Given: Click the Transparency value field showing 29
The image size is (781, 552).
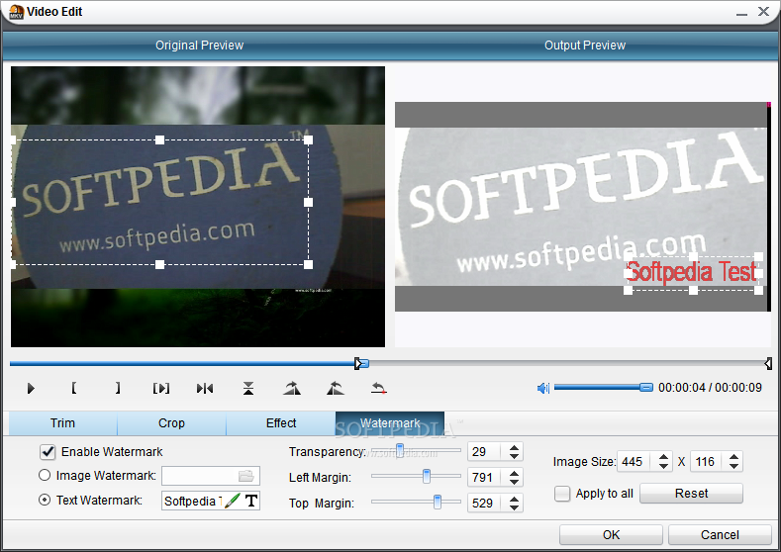Looking at the screenshot, I should click(x=486, y=452).
